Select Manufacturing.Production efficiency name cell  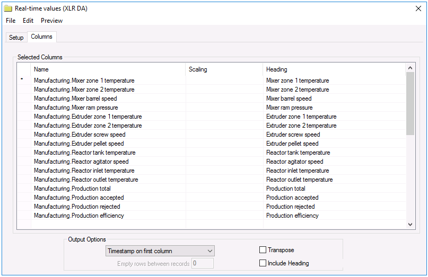point(108,216)
